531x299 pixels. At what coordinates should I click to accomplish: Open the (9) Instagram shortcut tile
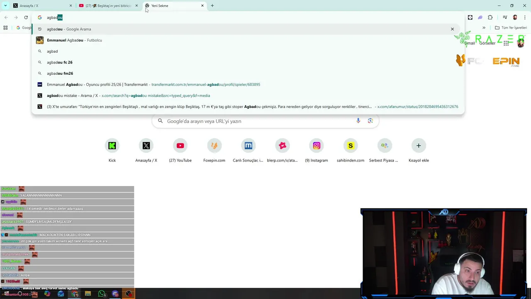(x=317, y=151)
